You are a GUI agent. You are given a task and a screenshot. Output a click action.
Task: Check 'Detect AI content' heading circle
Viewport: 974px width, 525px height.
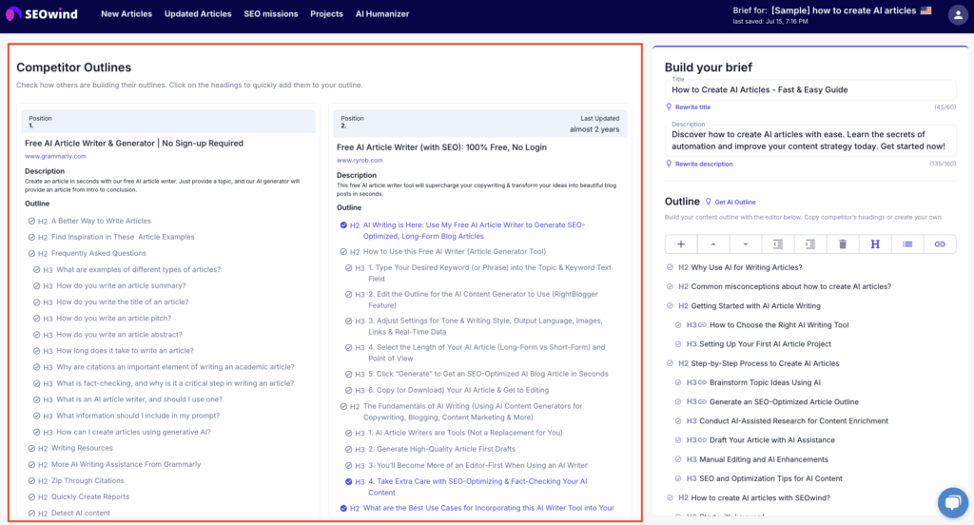[31, 514]
